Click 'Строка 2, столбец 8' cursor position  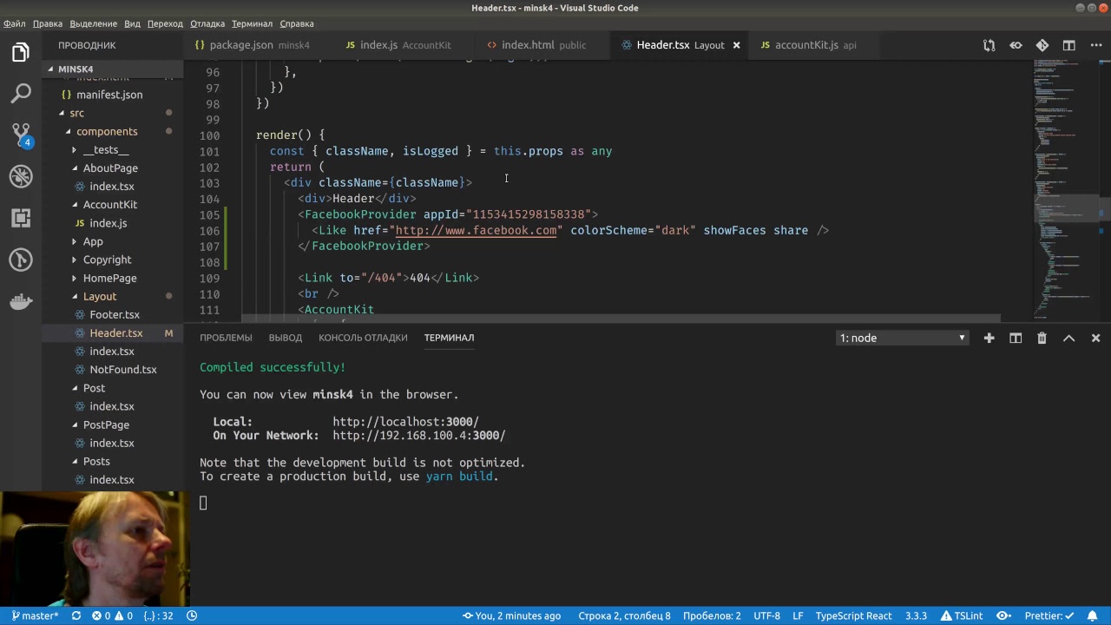pyautogui.click(x=624, y=615)
